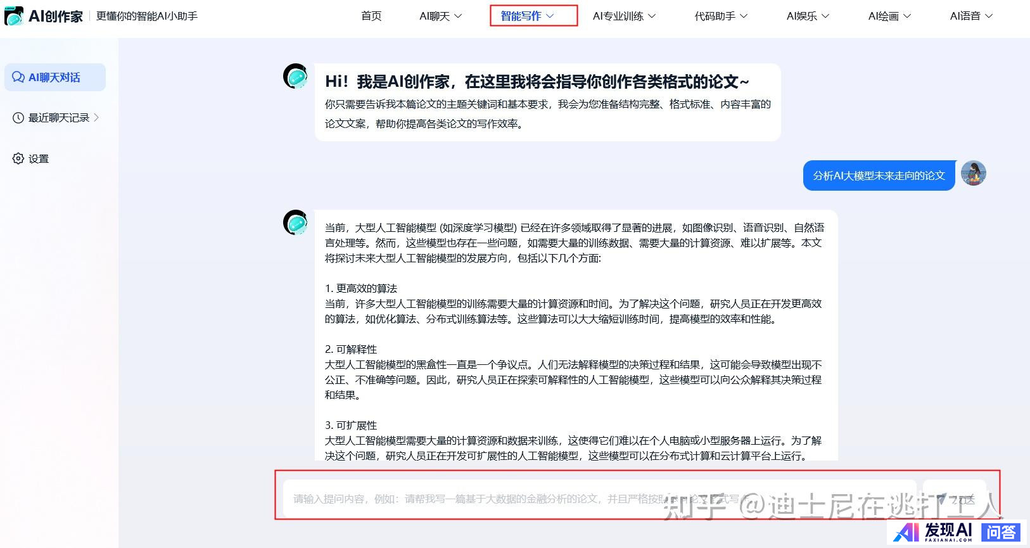This screenshot has width=1030, height=548.
Task: Click the second assistant avatar icon
Action: 296,222
